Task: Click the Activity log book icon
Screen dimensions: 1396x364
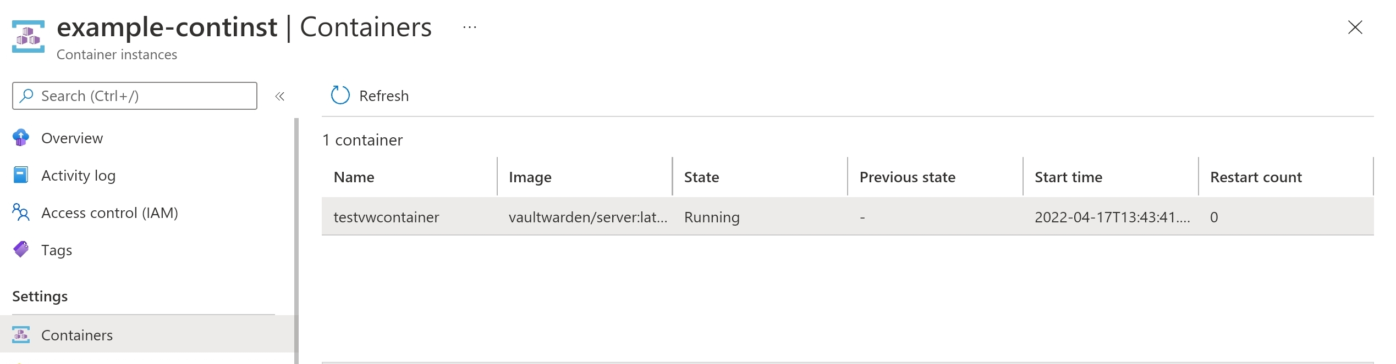Action: [x=21, y=175]
